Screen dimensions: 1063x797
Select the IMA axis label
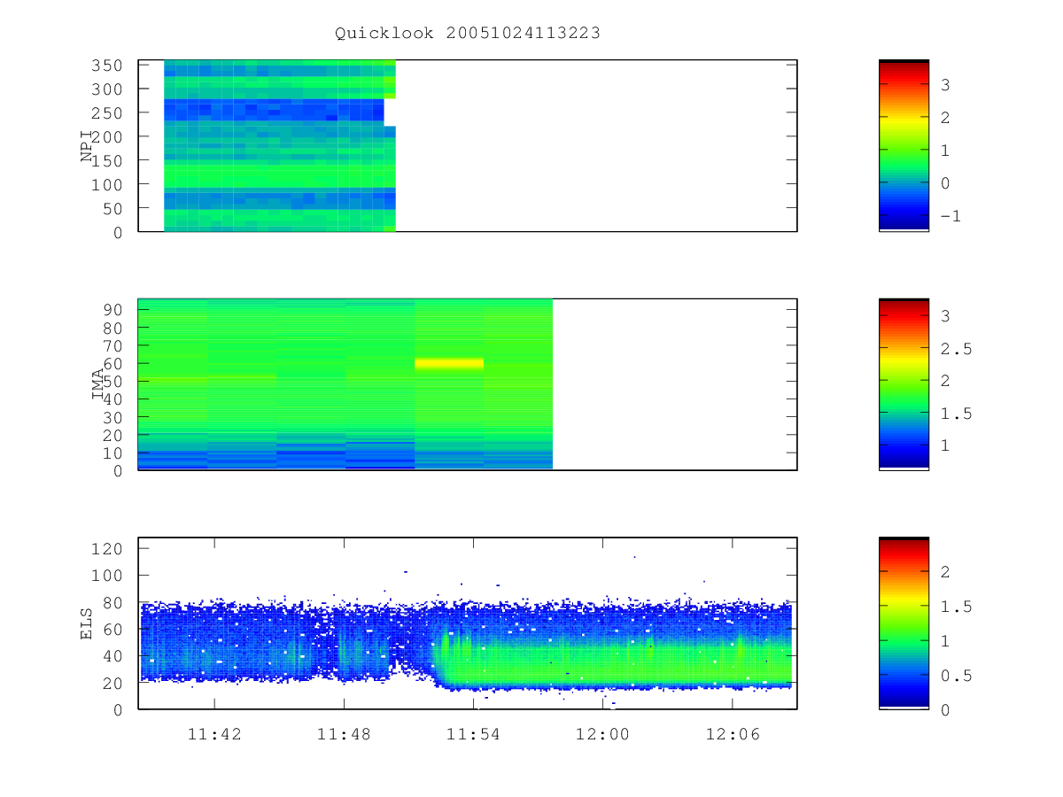[97, 384]
